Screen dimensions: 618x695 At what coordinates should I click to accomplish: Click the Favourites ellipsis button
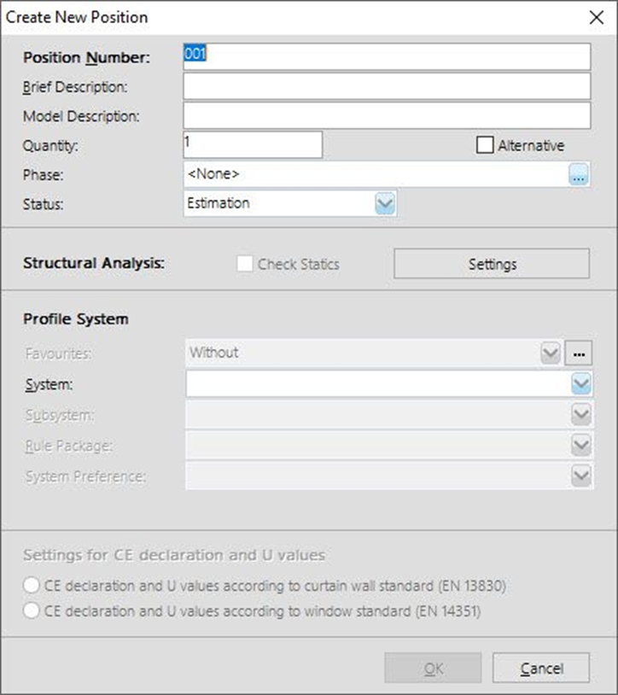[x=580, y=353]
